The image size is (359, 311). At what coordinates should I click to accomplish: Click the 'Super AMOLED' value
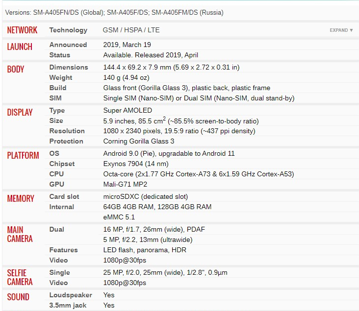coord(128,111)
